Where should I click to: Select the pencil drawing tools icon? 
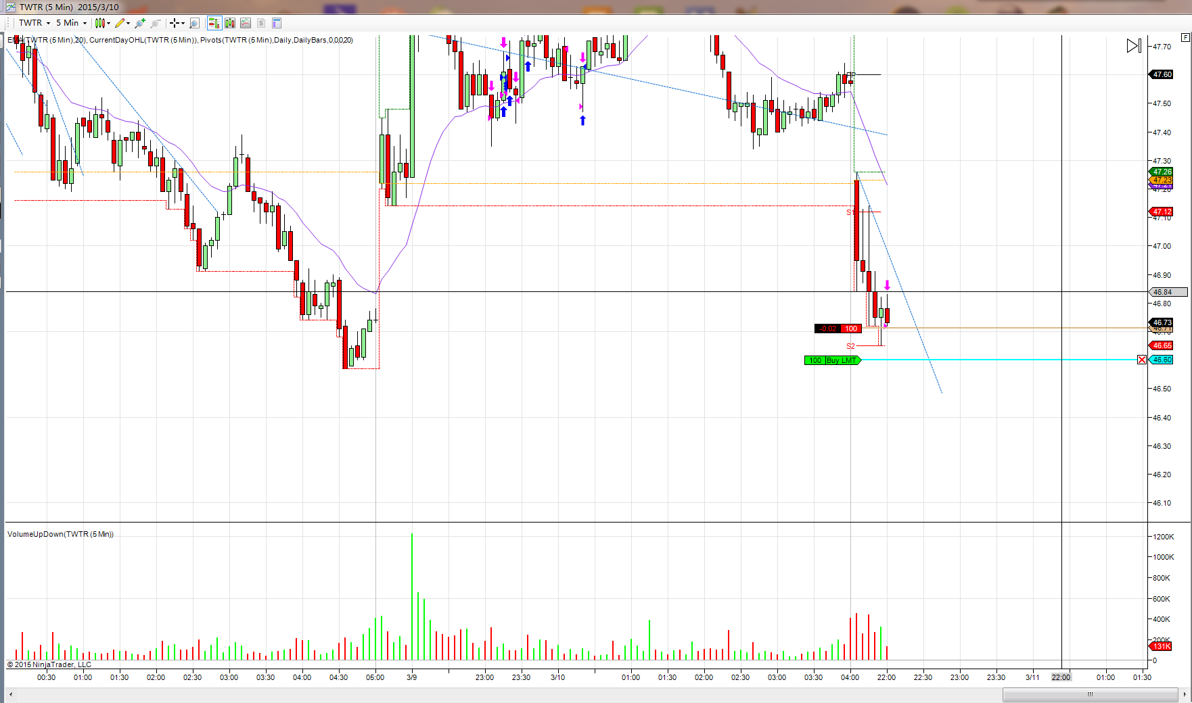pos(120,23)
